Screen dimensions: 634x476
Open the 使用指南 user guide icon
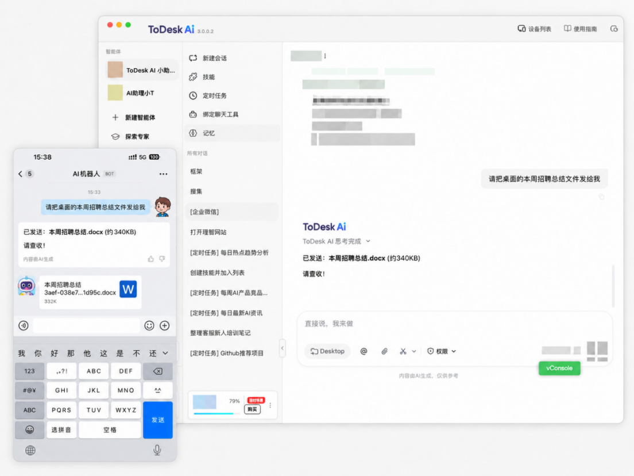(x=568, y=29)
